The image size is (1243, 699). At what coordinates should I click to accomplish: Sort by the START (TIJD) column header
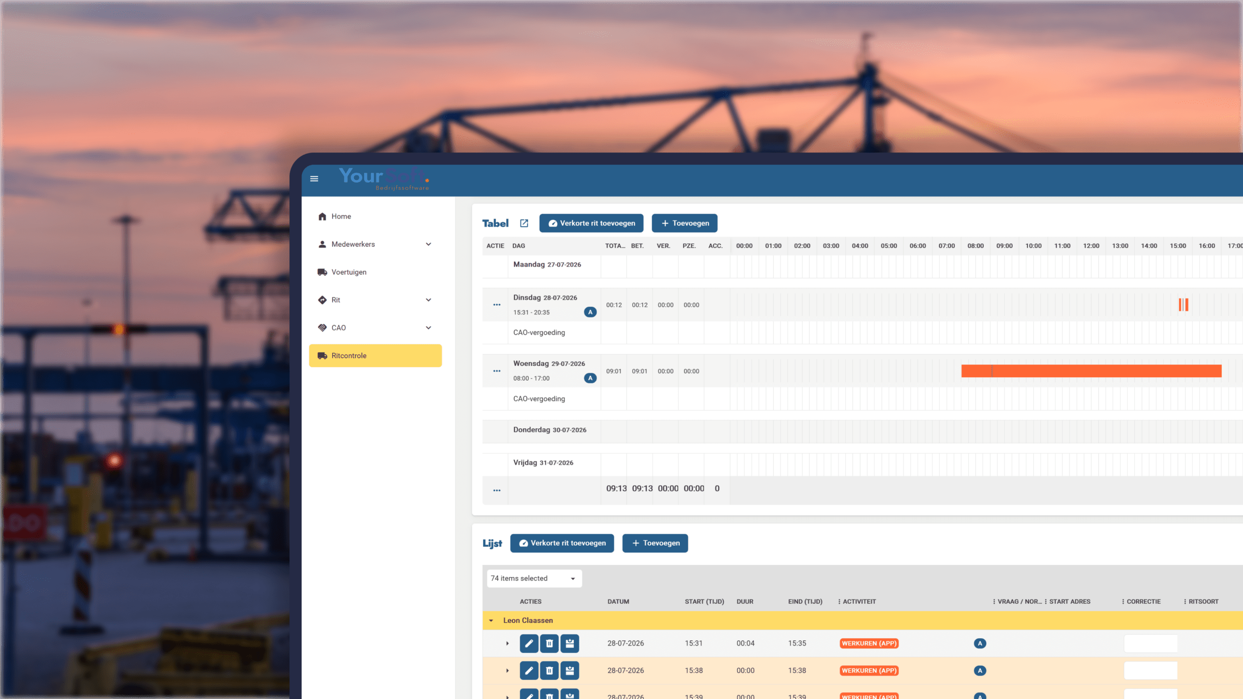[x=705, y=602]
